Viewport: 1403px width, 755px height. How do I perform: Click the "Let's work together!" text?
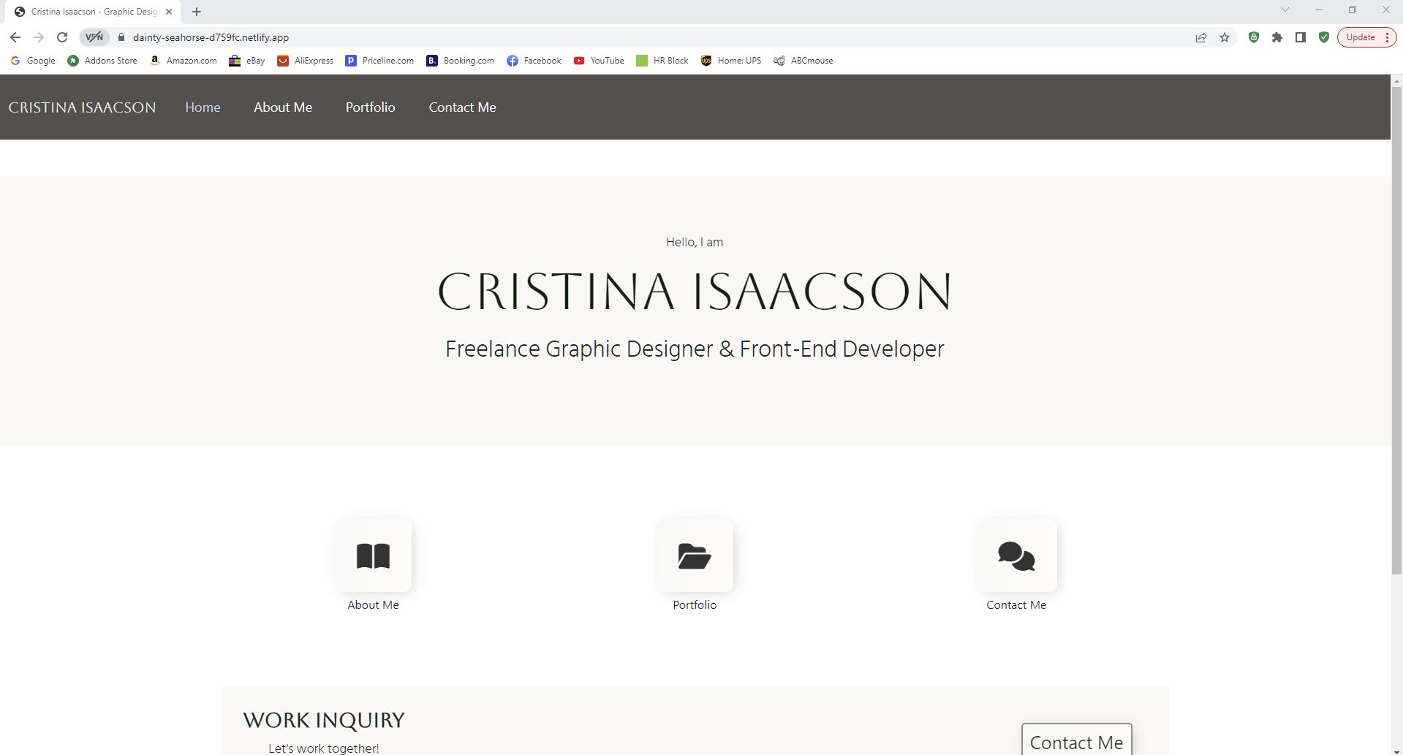coord(323,748)
